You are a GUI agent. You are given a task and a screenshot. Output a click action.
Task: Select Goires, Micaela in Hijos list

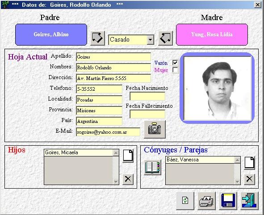pos(79,153)
